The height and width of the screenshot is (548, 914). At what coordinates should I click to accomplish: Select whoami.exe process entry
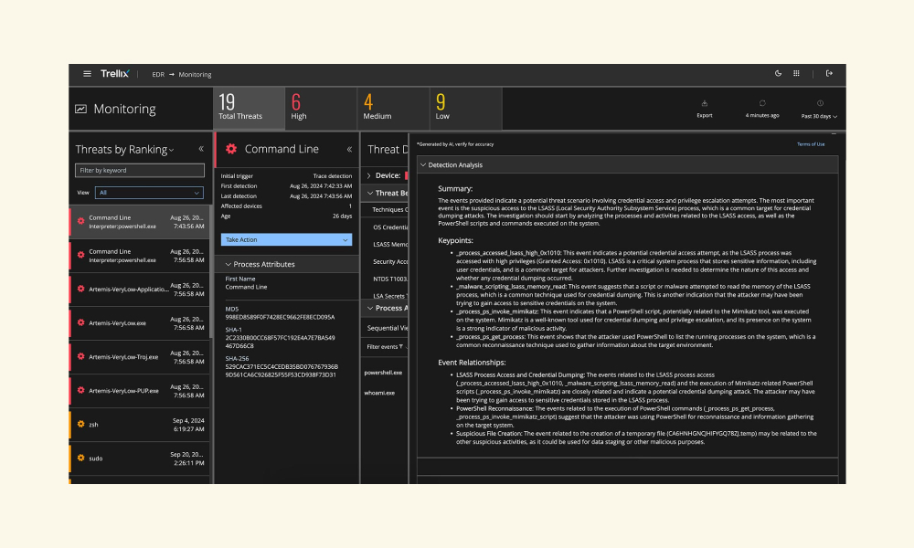tap(379, 393)
